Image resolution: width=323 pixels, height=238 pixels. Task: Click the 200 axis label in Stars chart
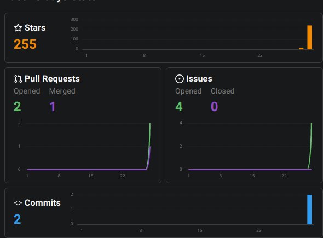[74, 29]
